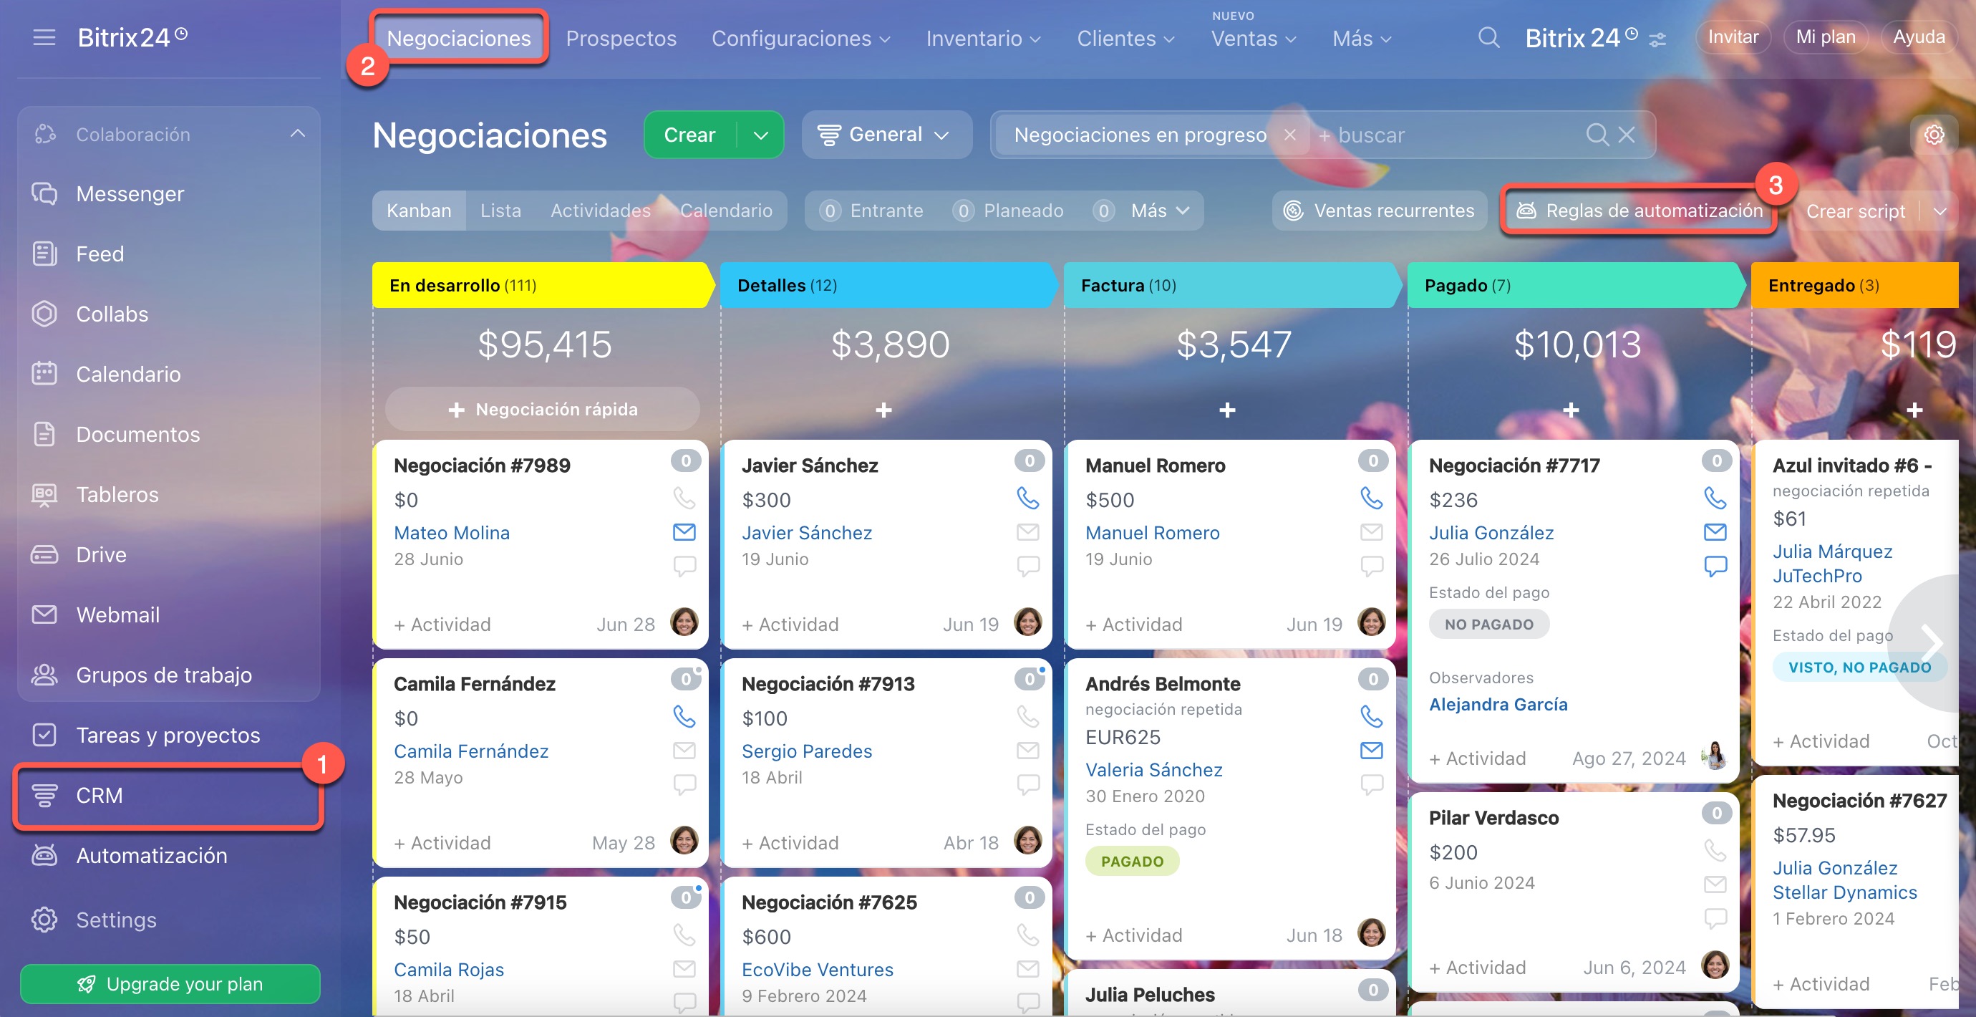Add deal with plus in Pagado column

pos(1571,410)
